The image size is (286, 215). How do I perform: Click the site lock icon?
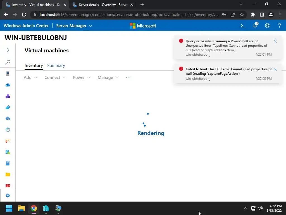click(35, 15)
